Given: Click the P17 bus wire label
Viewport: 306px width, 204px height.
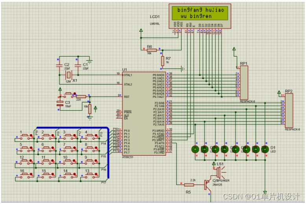Looking at the screenshot, I should [103, 182].
